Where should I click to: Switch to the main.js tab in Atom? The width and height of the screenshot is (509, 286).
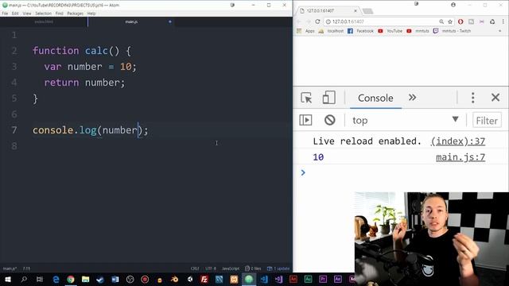(131, 21)
